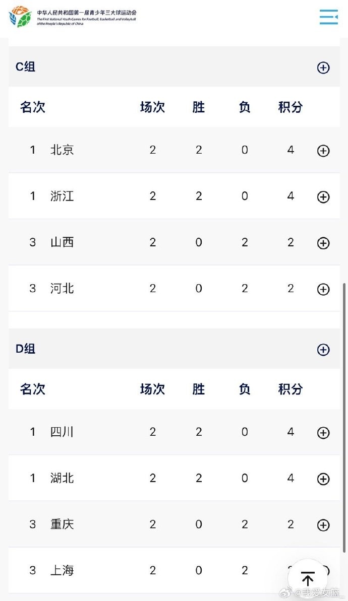Click the 名次 header in D组
The height and width of the screenshot is (601, 348).
33,389
